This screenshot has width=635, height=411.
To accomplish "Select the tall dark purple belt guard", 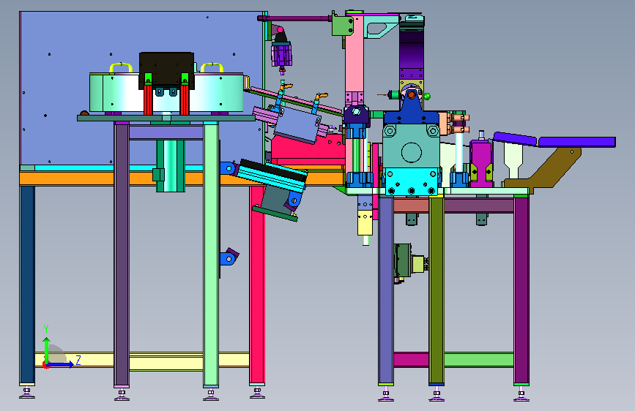I will pos(412,50).
